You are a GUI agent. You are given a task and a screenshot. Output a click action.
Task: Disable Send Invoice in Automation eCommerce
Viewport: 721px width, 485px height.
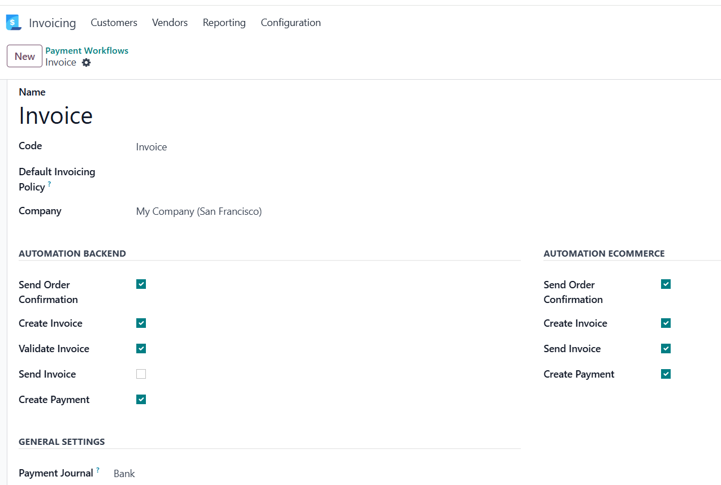point(666,348)
